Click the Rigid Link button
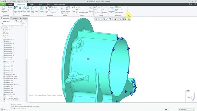The height and width of the screenshot is (111, 197). pyautogui.click(x=53, y=7)
